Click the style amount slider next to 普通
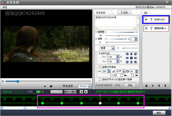Screen dimensions: 172x116 point(123,48)
